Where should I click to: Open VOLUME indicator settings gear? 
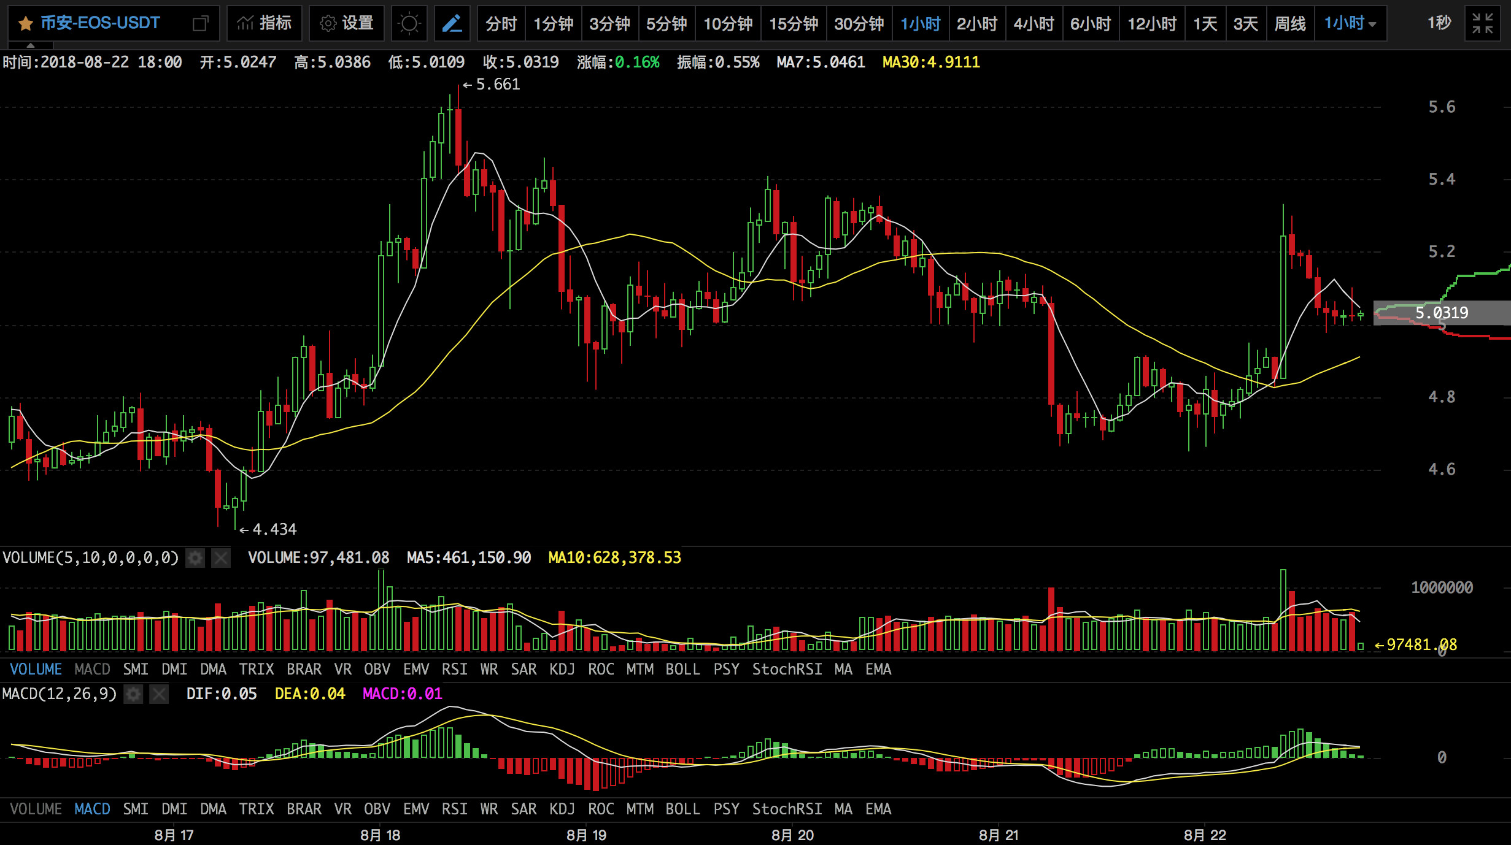(x=195, y=558)
